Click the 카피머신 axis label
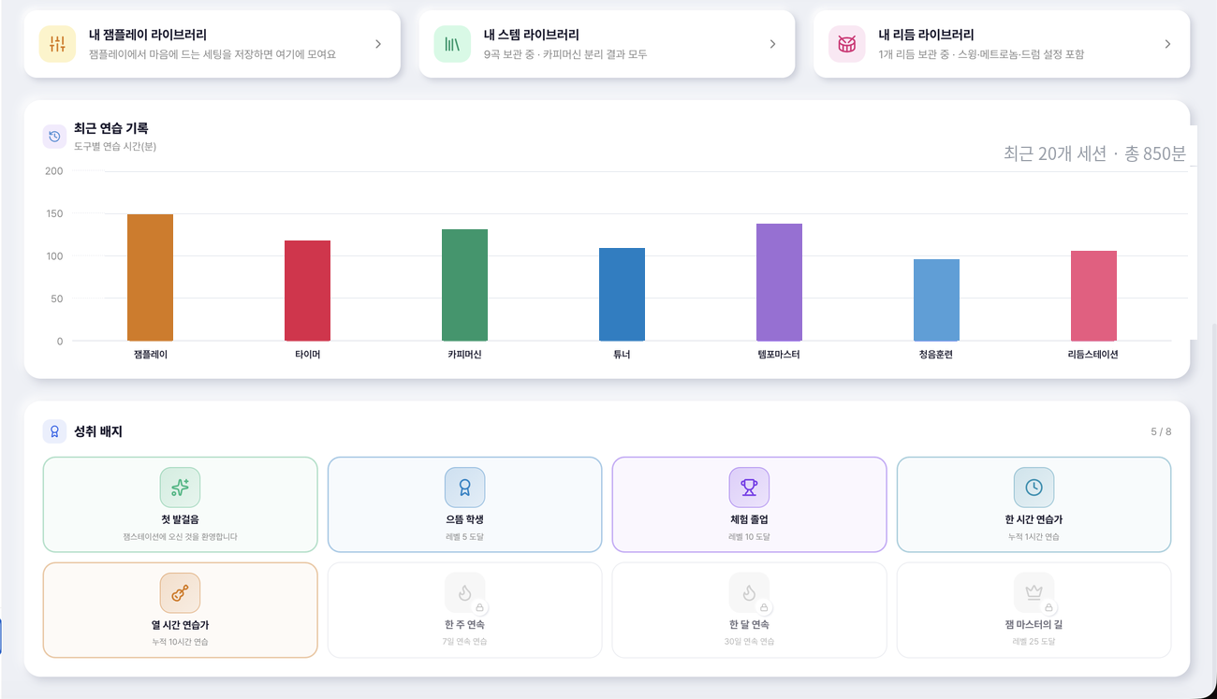 pos(464,355)
